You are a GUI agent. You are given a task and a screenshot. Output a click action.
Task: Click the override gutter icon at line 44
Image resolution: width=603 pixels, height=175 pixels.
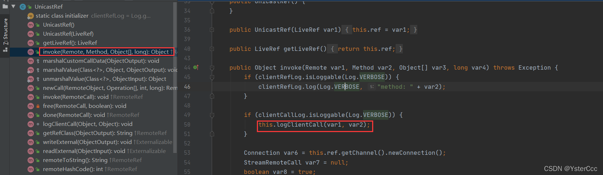[x=196, y=67]
